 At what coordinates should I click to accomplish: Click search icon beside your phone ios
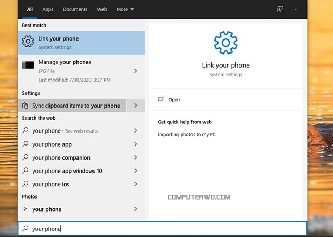coord(25,184)
